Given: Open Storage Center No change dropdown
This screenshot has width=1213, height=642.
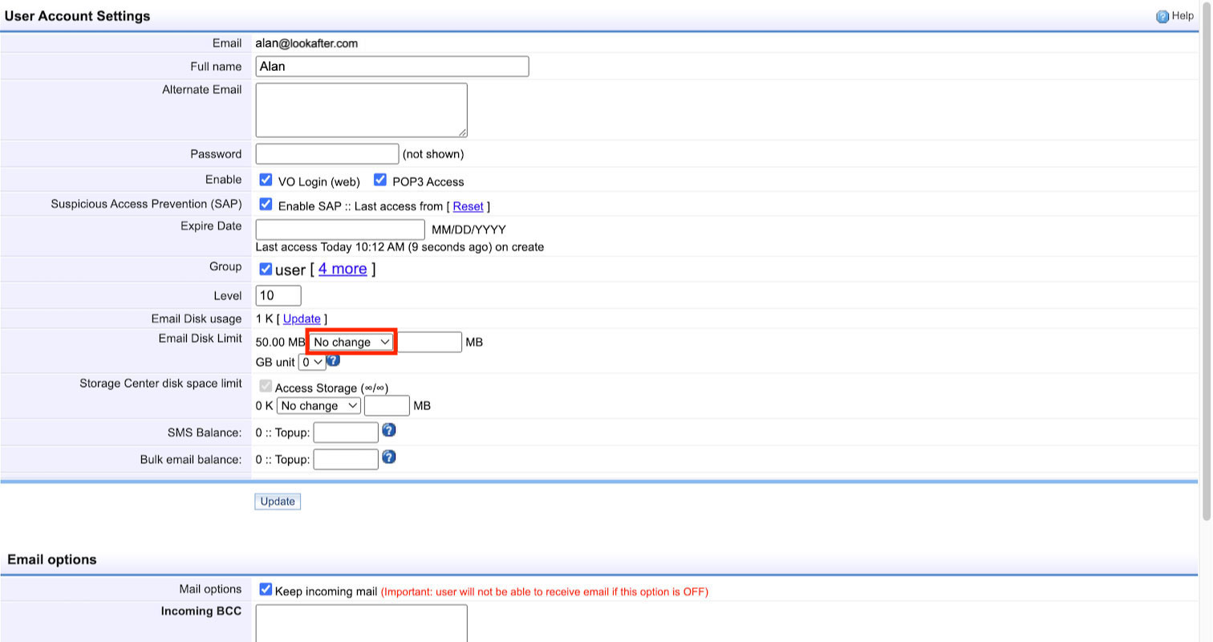Looking at the screenshot, I should click(x=318, y=406).
